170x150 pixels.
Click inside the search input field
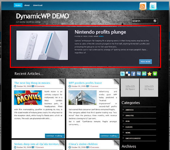pyautogui.click(x=142, y=21)
